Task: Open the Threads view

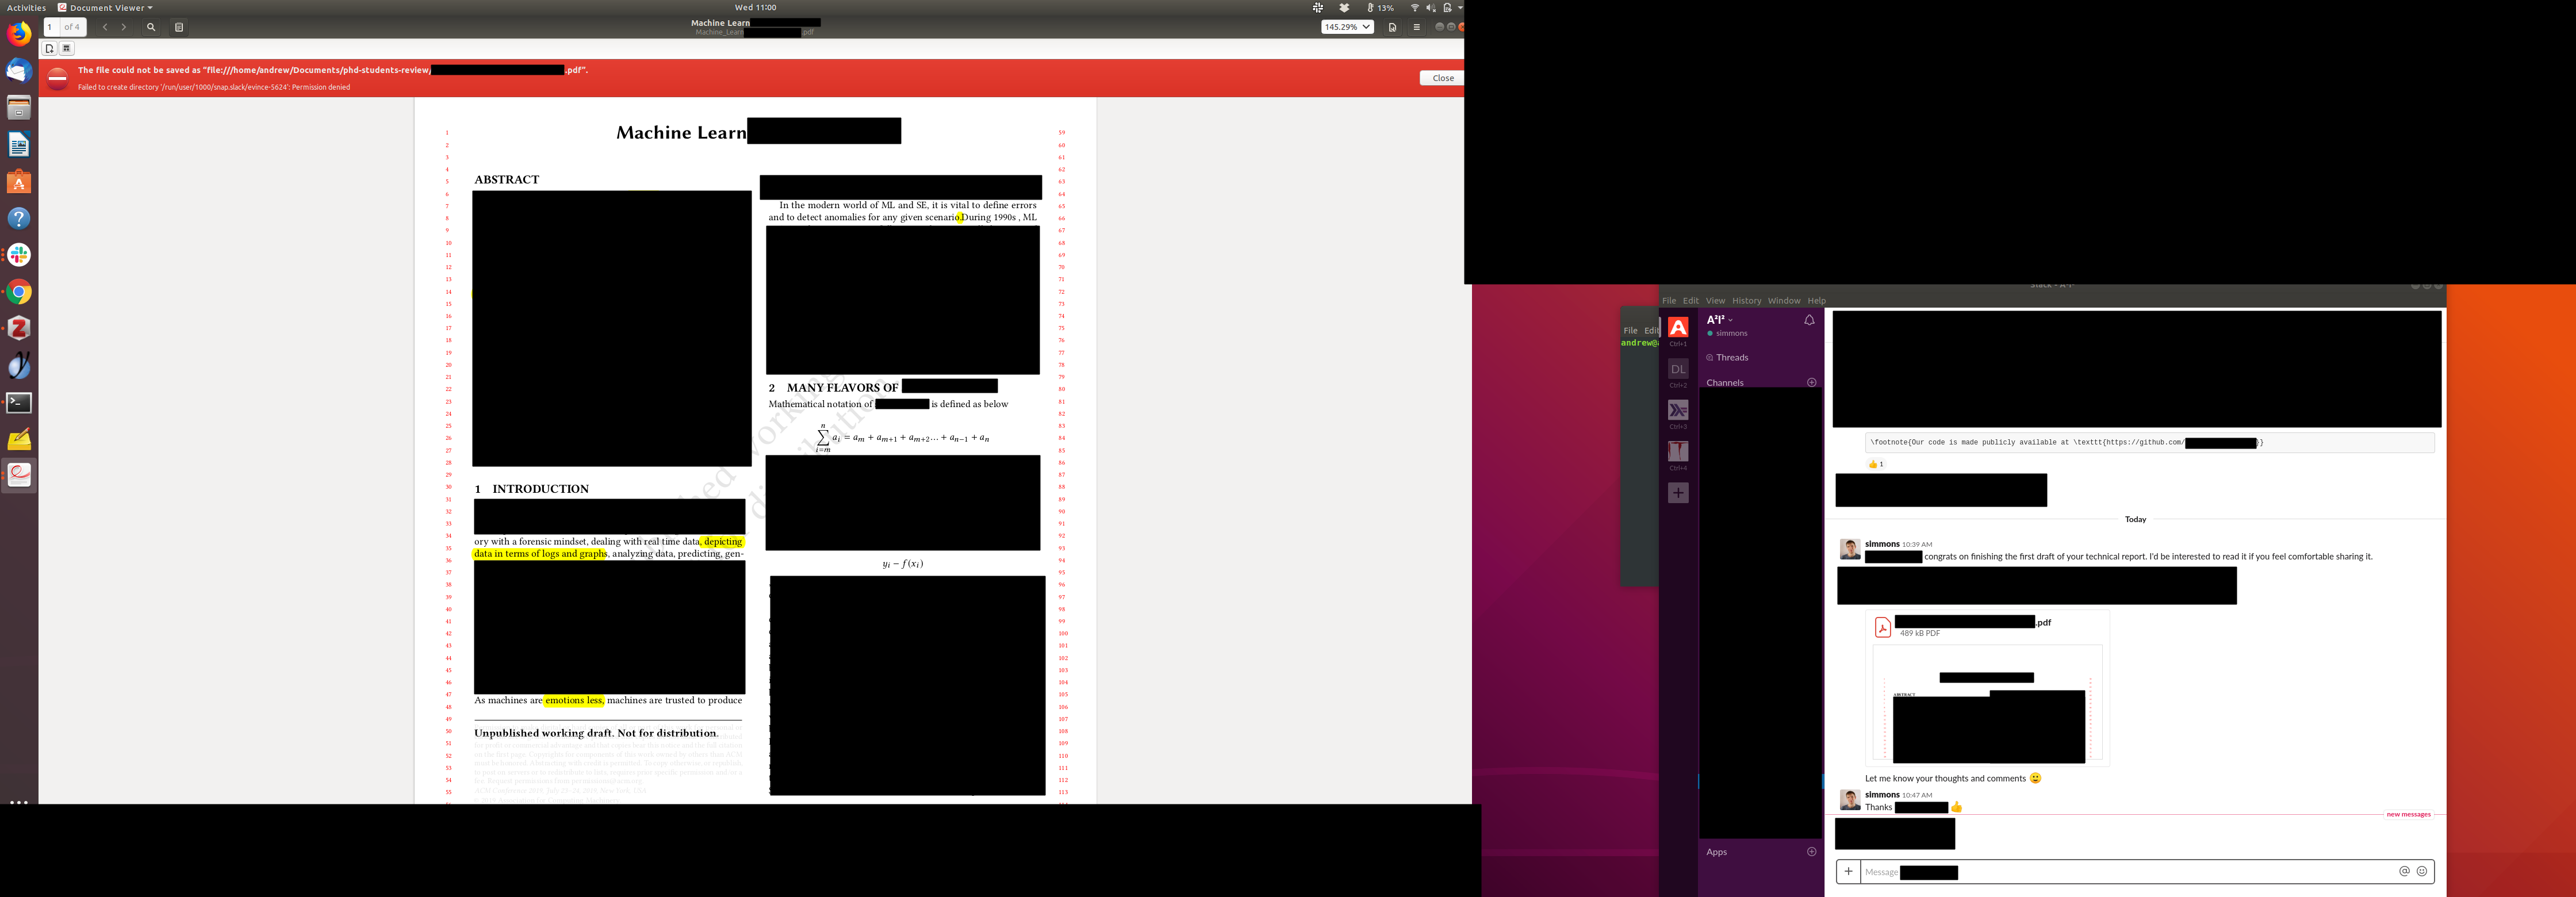Action: point(1732,357)
